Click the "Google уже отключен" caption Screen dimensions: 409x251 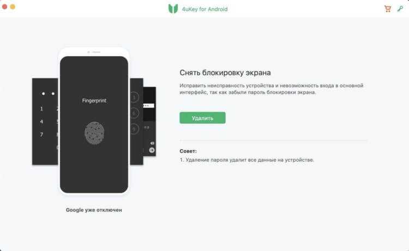click(x=94, y=210)
